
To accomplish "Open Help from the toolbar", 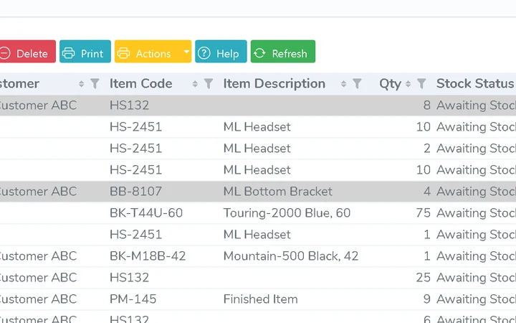I will tap(221, 52).
